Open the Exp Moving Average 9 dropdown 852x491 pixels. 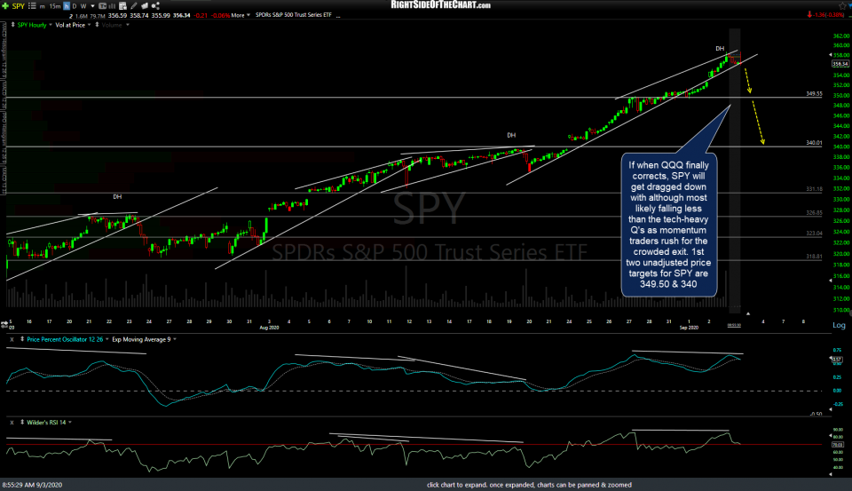coord(175,339)
